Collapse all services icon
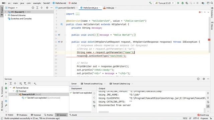 pyautogui.click(x=15, y=83)
